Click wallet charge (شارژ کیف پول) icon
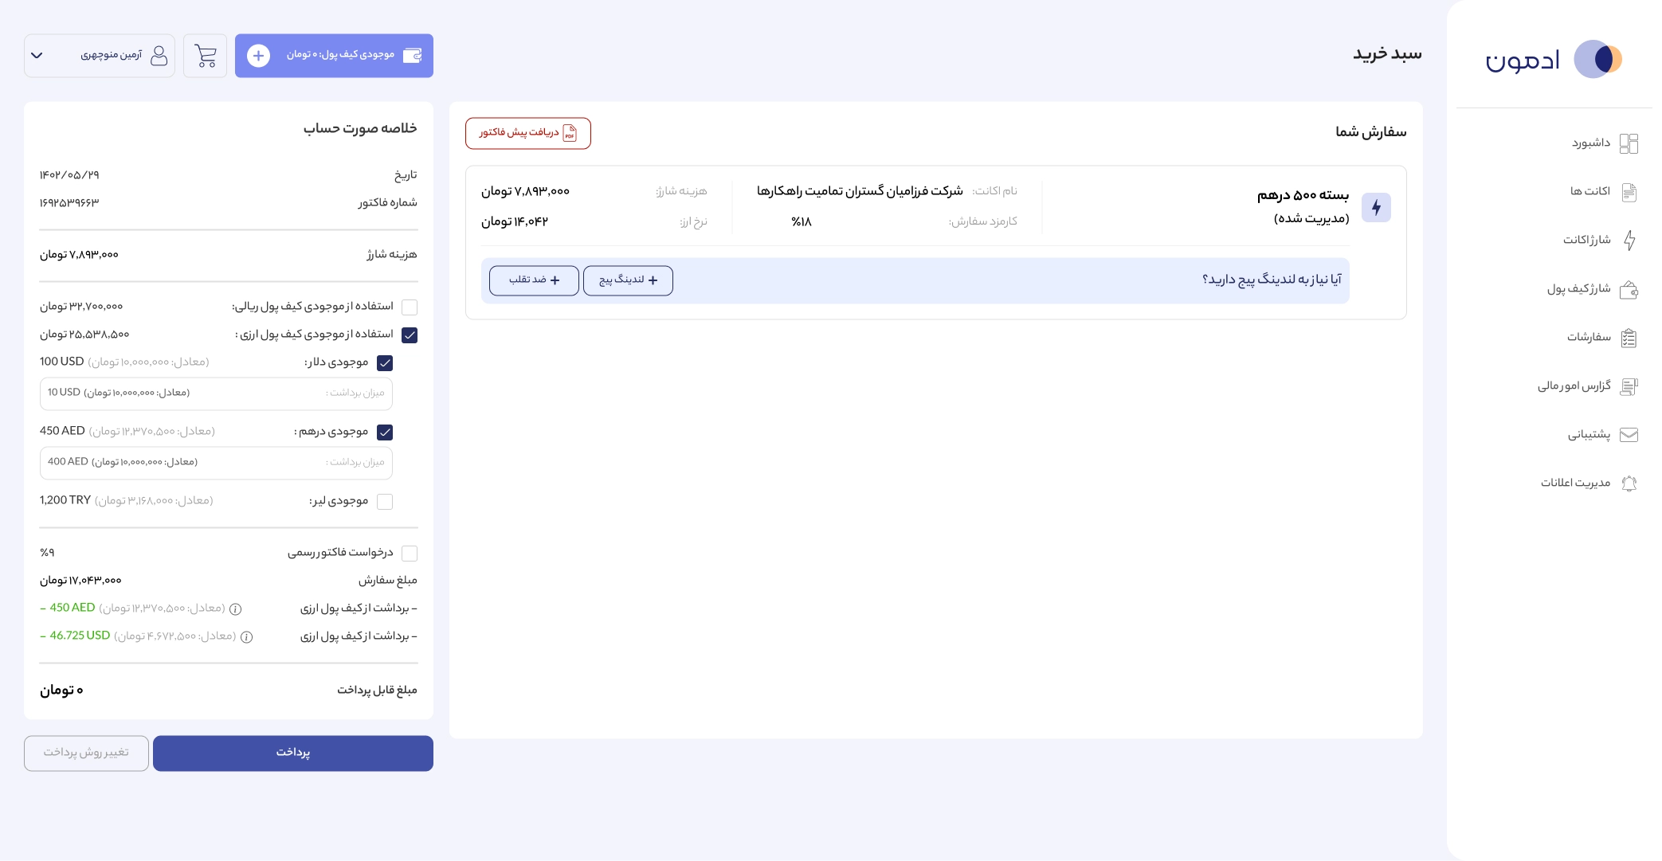1662x861 pixels. (1629, 289)
